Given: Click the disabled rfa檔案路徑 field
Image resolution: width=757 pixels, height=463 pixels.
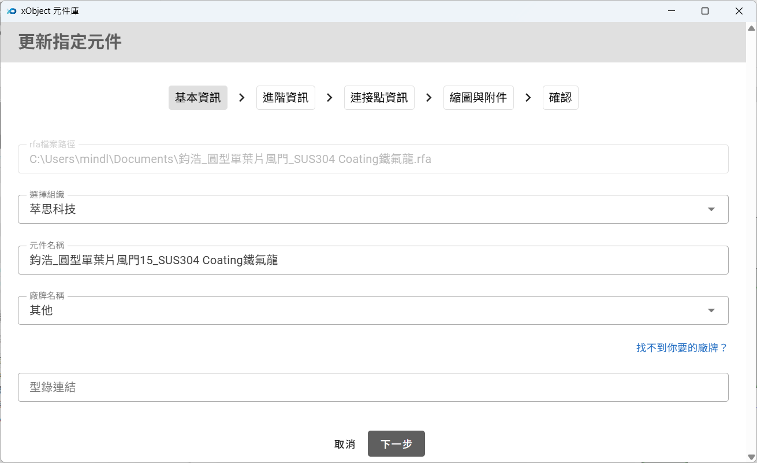Looking at the screenshot, I should pos(372,159).
